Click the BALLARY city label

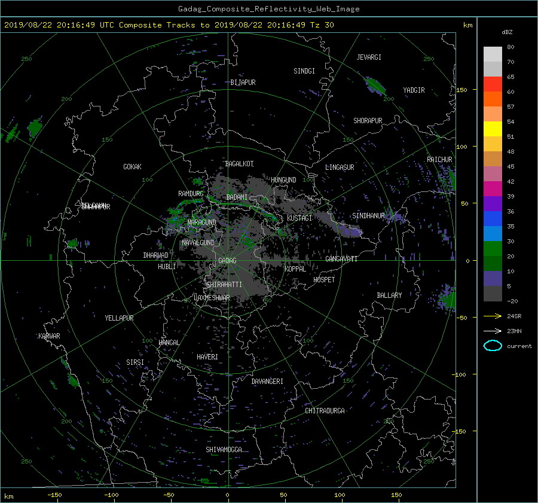(389, 295)
